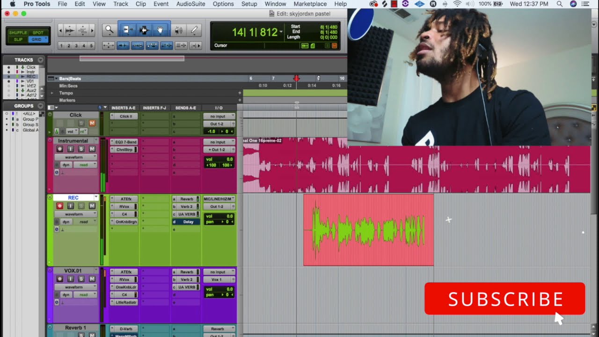
Task: Click the Spotlight search icon in menu bar
Action: tap(559, 4)
